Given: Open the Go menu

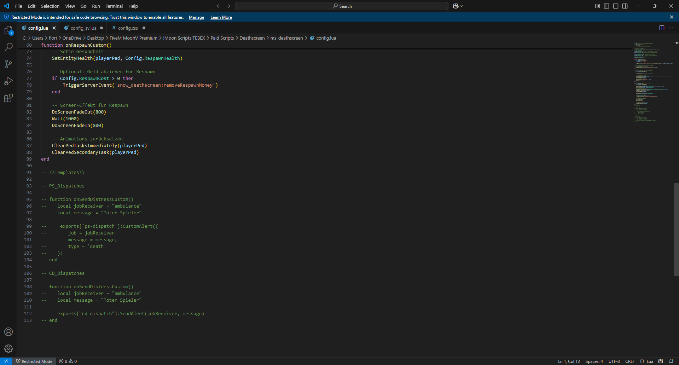Looking at the screenshot, I should click(83, 6).
